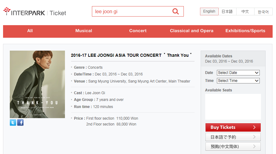Open the Classical and Opera tab
This screenshot has height=154, width=276.
pyautogui.click(x=192, y=31)
